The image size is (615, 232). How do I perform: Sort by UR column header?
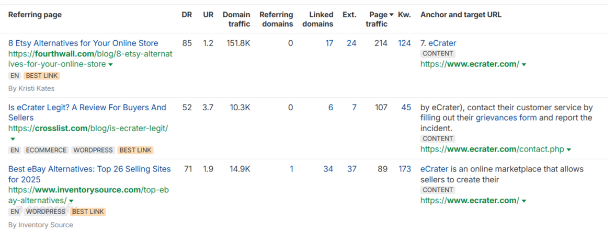click(208, 15)
